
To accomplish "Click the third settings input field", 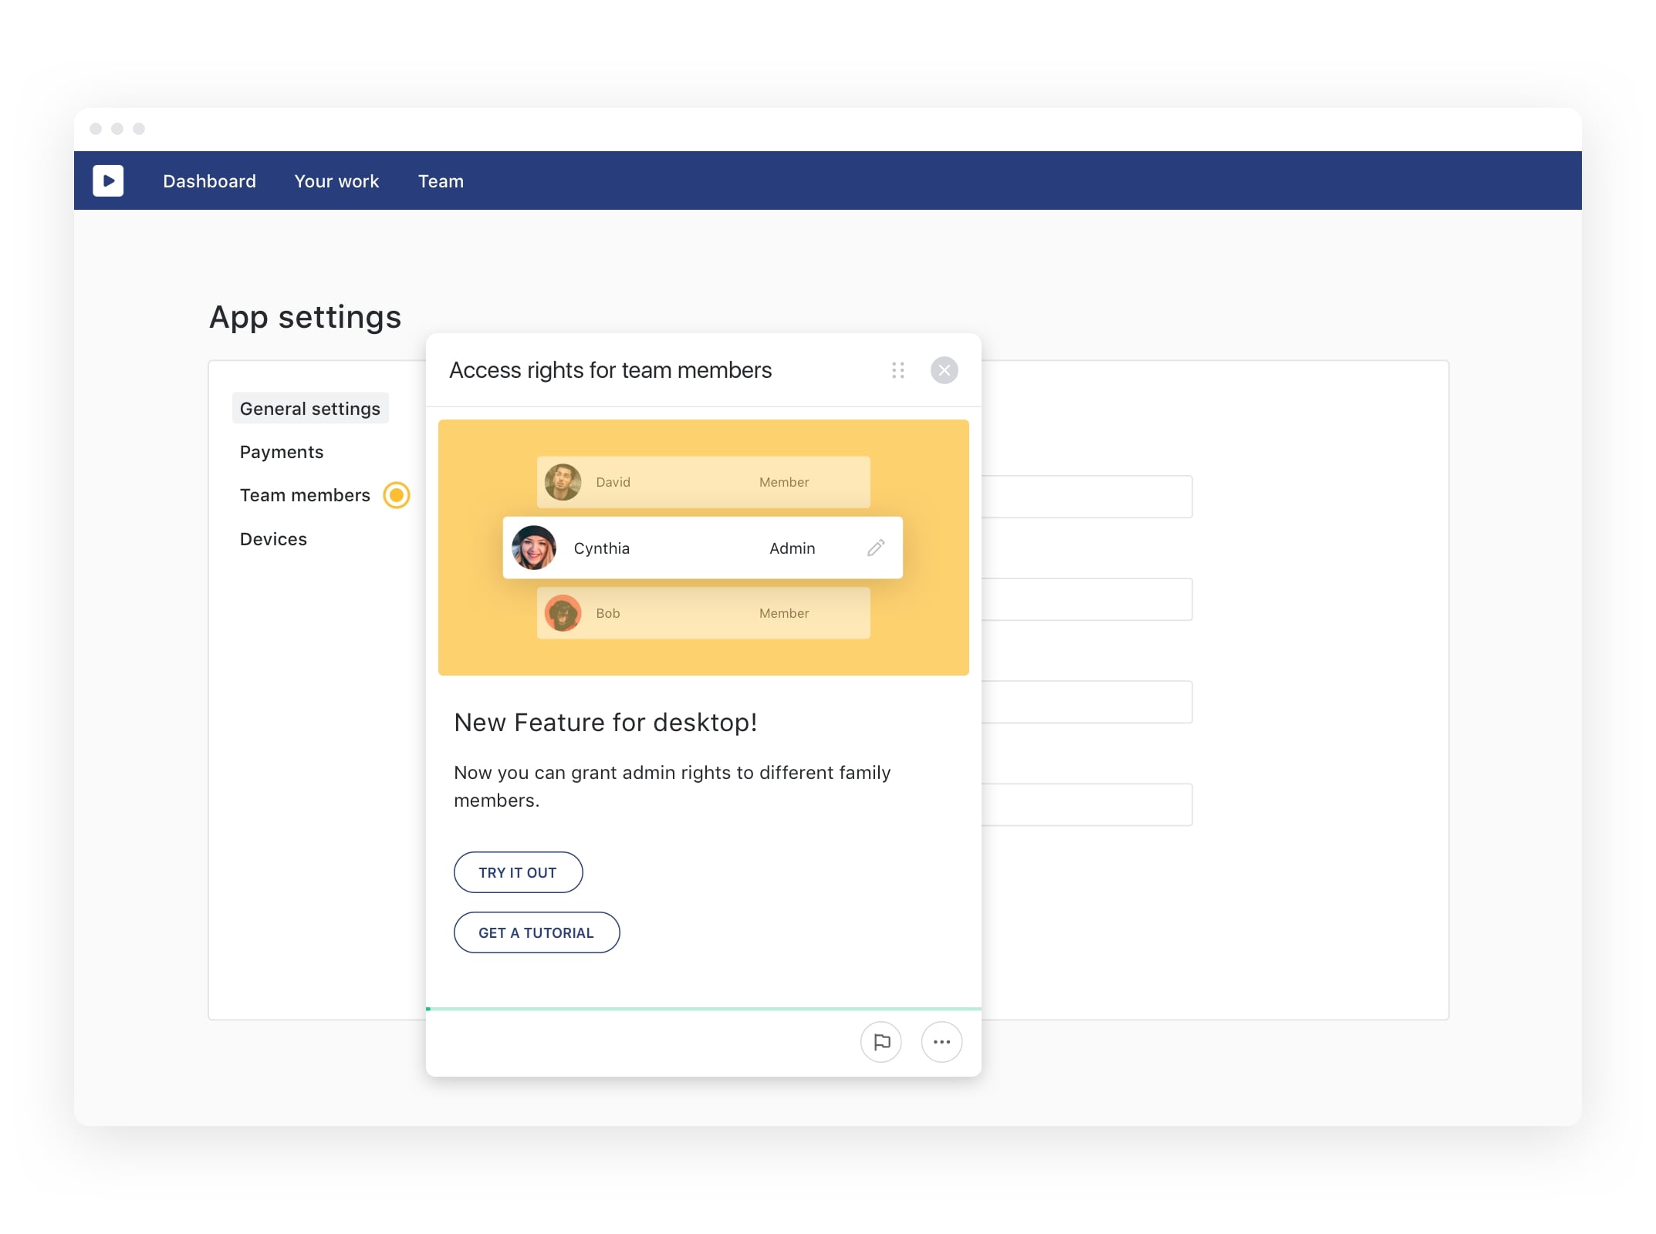I will (x=1087, y=702).
